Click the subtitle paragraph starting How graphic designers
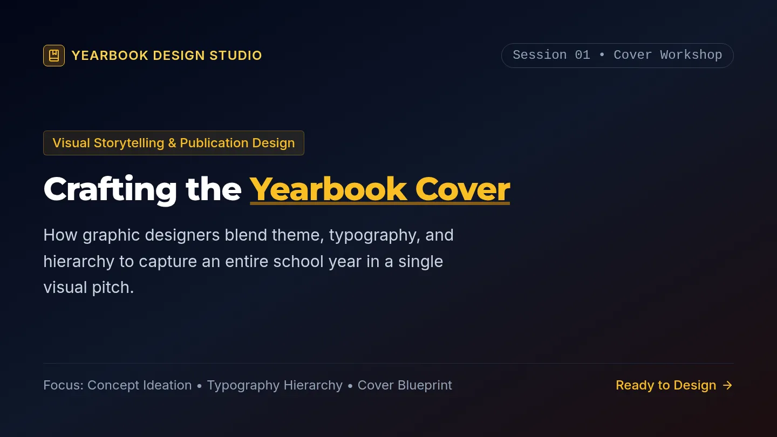This screenshot has height=437, width=777. (248, 261)
